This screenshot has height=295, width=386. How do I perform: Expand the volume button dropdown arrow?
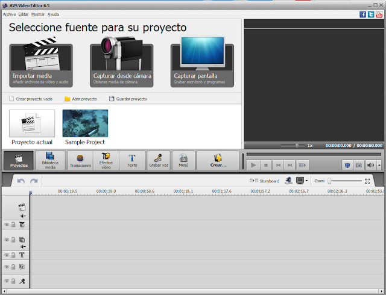[x=379, y=165]
